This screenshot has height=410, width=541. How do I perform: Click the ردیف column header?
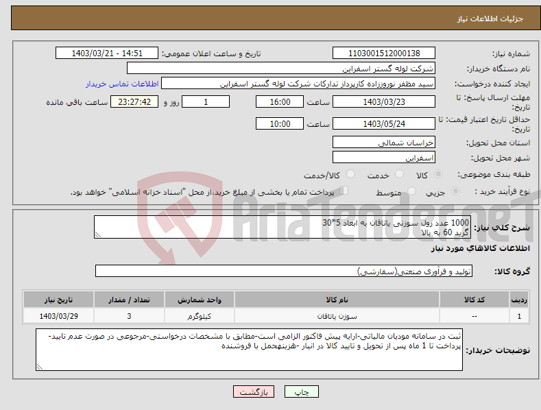(519, 300)
